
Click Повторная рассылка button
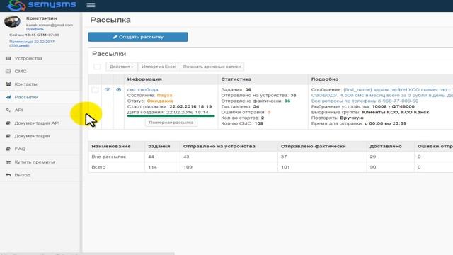point(171,123)
